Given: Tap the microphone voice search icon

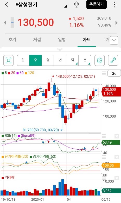Looking at the screenshot, I should point(77,5).
